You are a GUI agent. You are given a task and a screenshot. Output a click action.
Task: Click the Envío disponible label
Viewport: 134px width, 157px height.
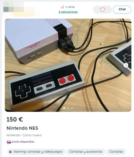pos(23,142)
